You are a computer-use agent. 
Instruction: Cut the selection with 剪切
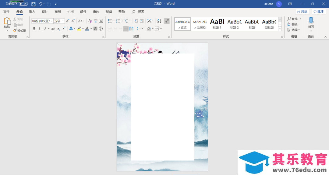tap(18, 19)
